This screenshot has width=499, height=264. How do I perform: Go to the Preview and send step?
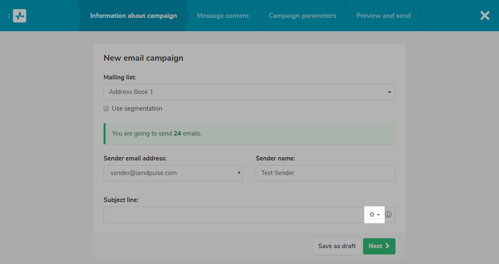coord(383,16)
